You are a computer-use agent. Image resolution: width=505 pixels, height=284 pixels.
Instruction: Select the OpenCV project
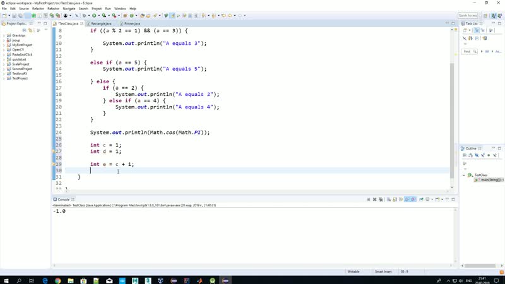pyautogui.click(x=18, y=50)
